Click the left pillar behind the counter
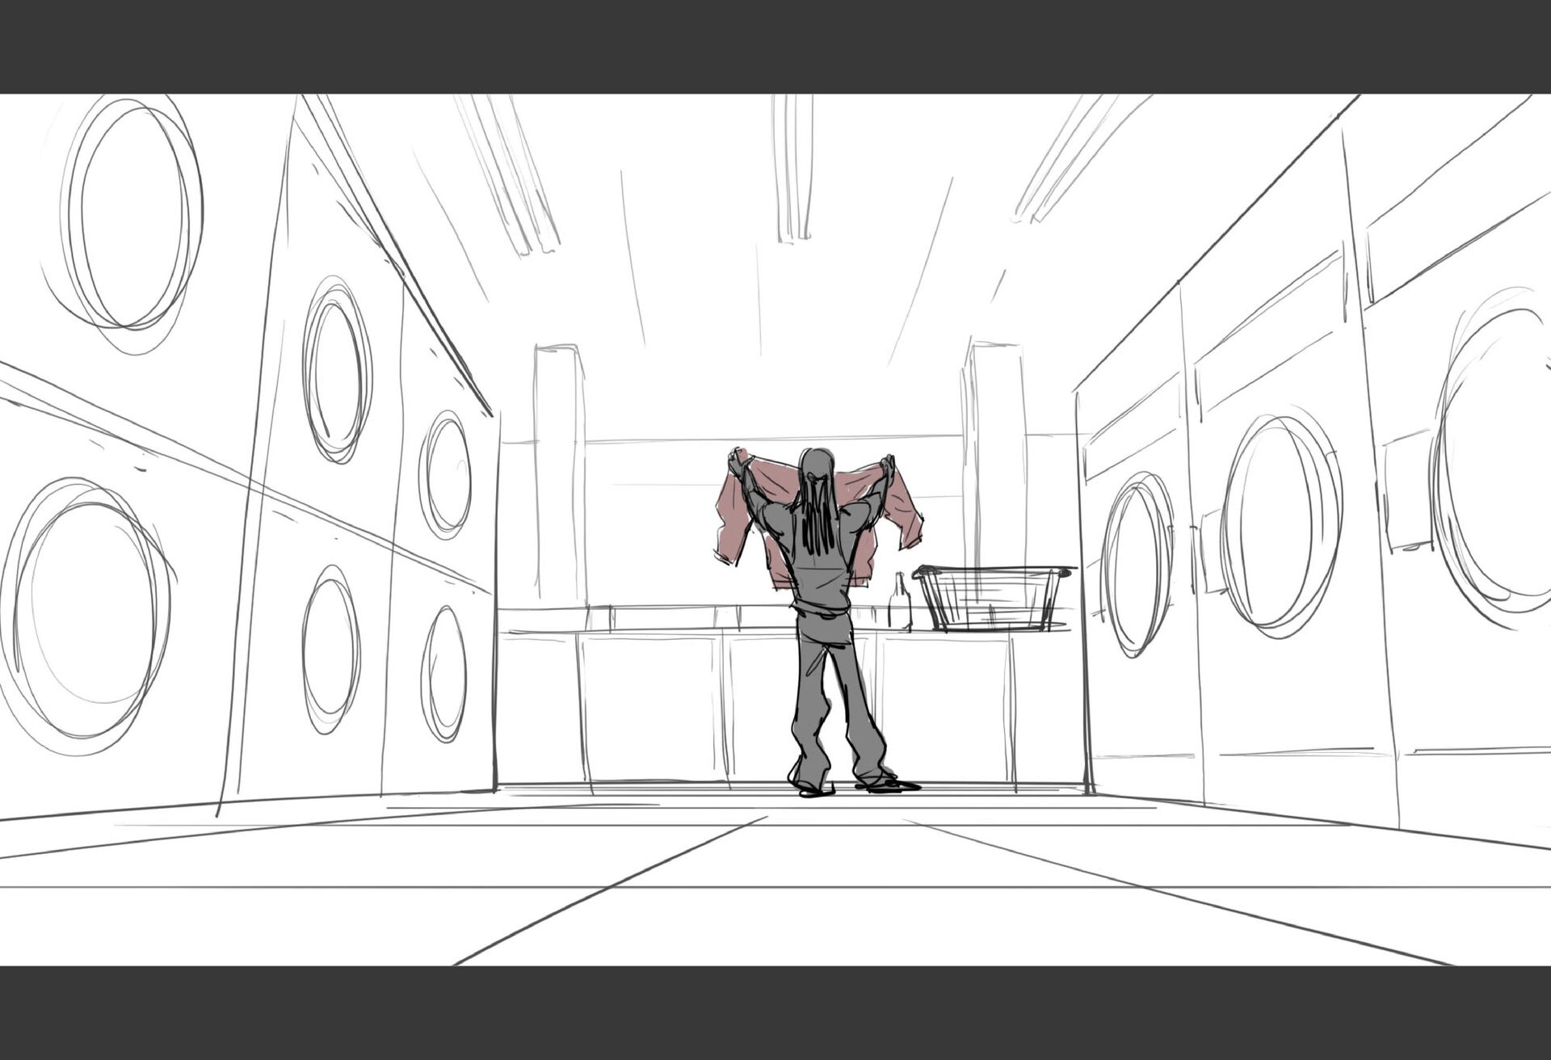 (559, 473)
